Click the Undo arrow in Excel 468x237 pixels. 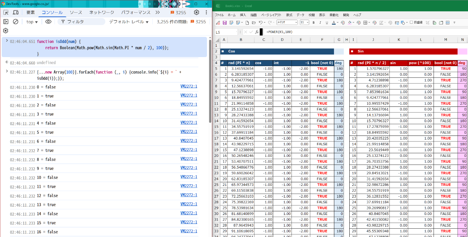point(261,23)
